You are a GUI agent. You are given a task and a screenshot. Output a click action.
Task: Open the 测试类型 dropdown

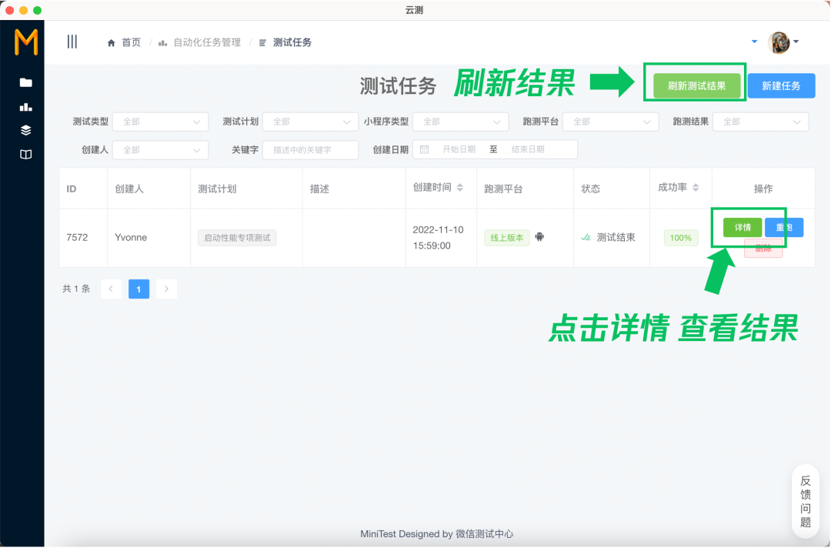point(161,122)
